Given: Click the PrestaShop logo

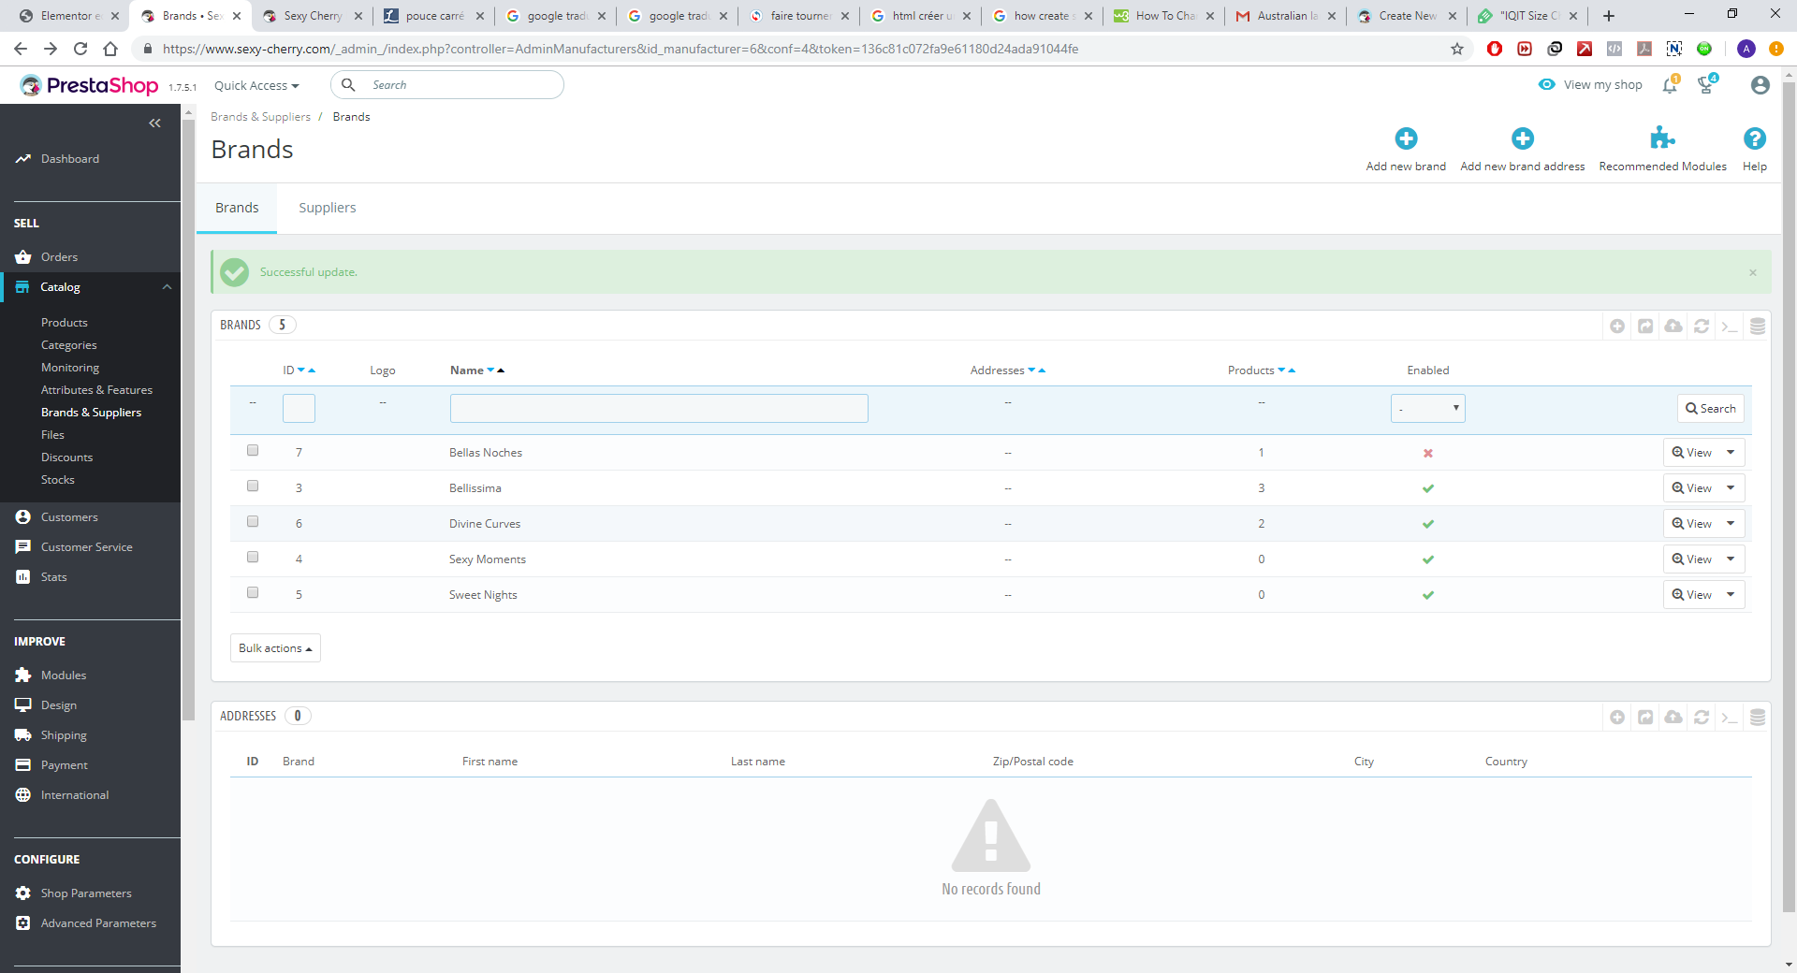Looking at the screenshot, I should click(x=89, y=85).
